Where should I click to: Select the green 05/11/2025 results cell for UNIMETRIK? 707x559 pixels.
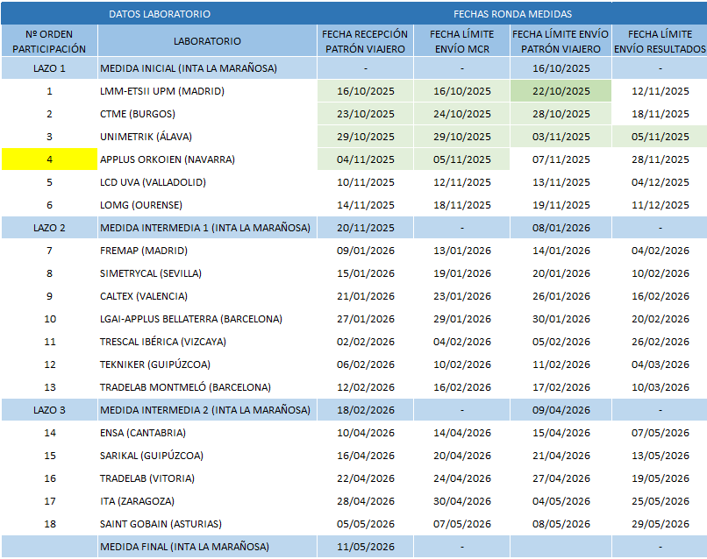tap(660, 137)
